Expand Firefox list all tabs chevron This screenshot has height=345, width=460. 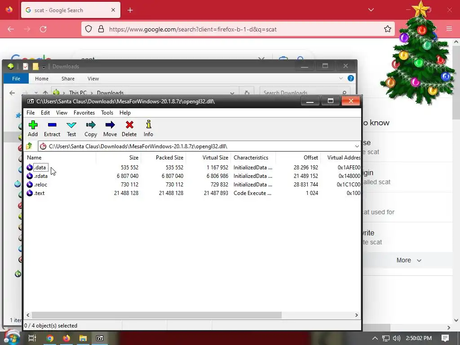(x=371, y=10)
